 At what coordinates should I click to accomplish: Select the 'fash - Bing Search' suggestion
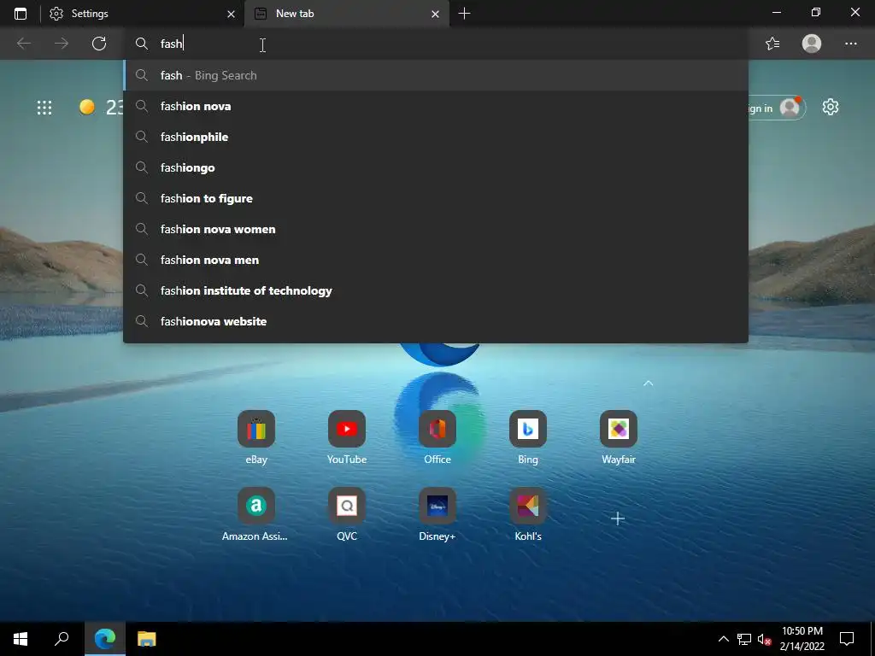[x=436, y=75]
